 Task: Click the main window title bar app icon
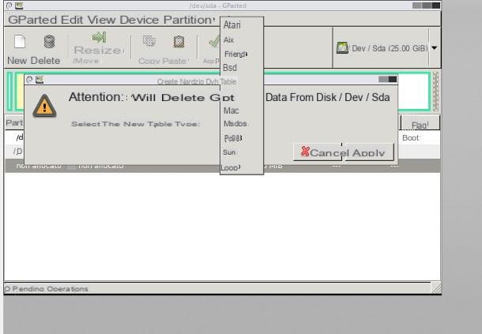click(19, 6)
